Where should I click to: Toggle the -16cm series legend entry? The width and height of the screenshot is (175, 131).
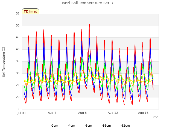click(103, 126)
